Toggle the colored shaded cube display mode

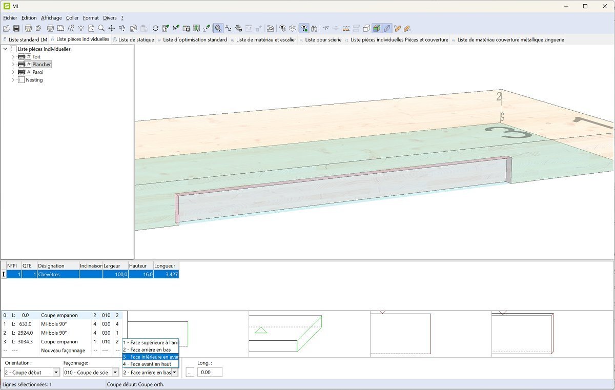click(x=377, y=29)
